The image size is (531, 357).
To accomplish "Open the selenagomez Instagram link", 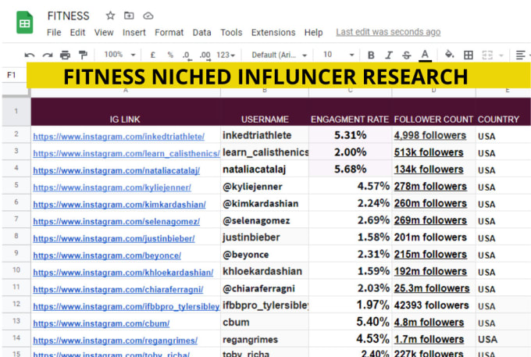I will coord(116,222).
